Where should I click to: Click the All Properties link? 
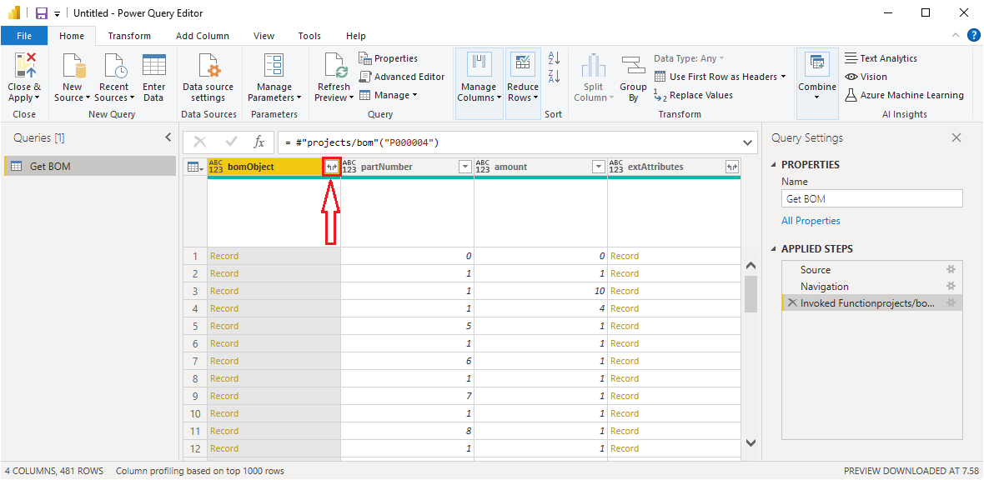[x=811, y=221]
